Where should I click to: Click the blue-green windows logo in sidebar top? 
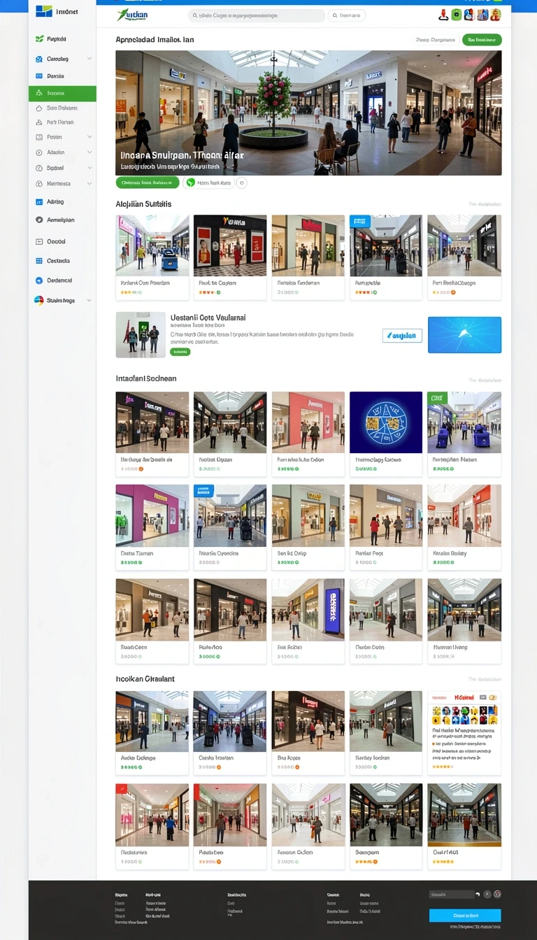tap(44, 11)
